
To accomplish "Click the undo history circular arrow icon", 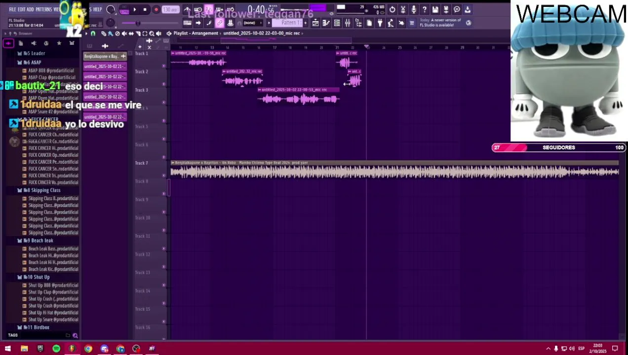I will [x=392, y=9].
